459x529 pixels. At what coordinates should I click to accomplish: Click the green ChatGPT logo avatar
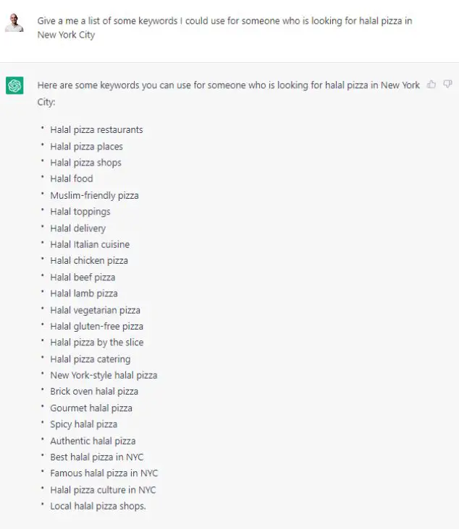pos(14,85)
